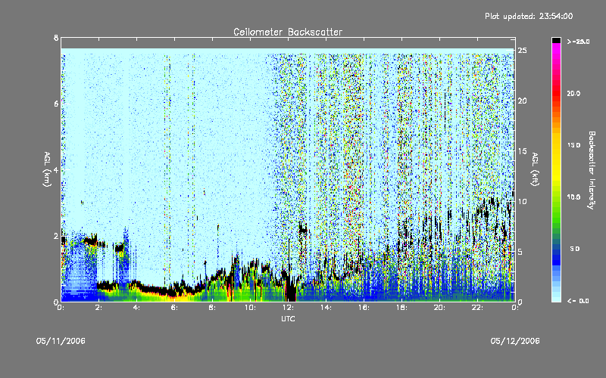The height and width of the screenshot is (378, 606).
Task: Click the '10' kft right axis tick
Action: click(x=522, y=201)
